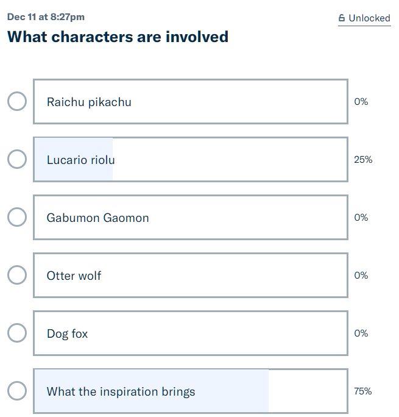
Task: Click the 25% result for Lucario riolu
Action: (363, 160)
